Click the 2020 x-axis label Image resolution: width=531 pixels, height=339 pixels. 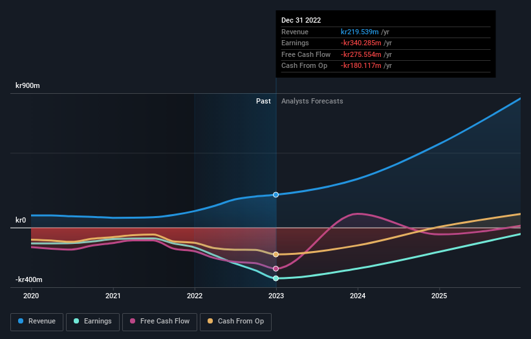(31, 296)
